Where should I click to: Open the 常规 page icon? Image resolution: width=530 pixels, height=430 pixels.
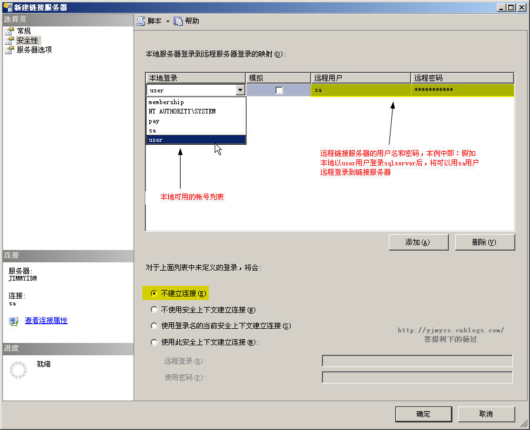click(9, 31)
